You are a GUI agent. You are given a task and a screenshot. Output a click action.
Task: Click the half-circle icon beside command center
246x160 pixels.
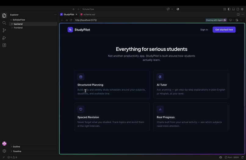click(x=178, y=9)
